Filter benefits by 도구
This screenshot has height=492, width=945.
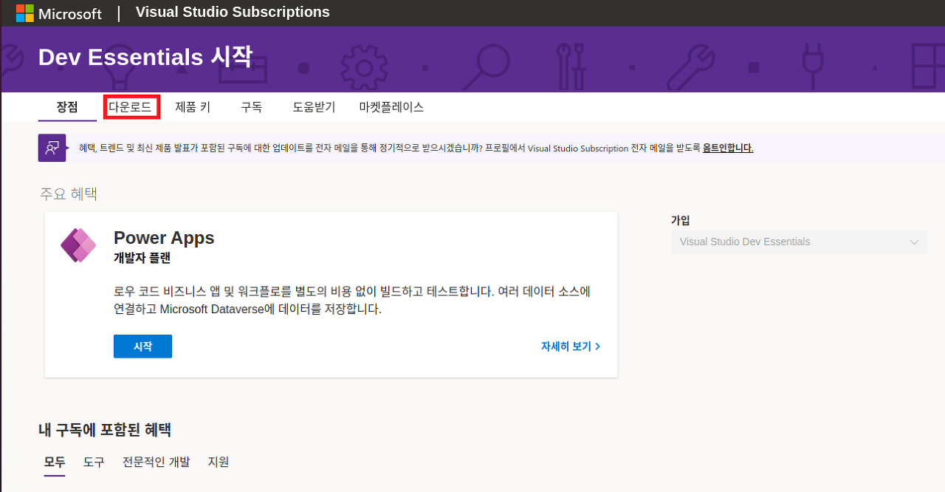(x=94, y=462)
